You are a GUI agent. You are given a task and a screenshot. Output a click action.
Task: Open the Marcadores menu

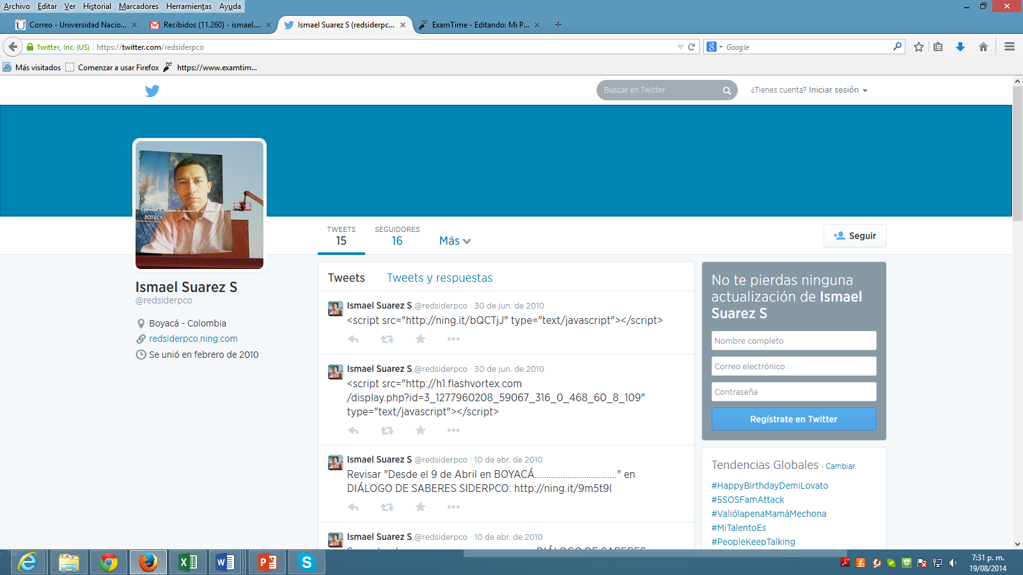[x=139, y=6]
